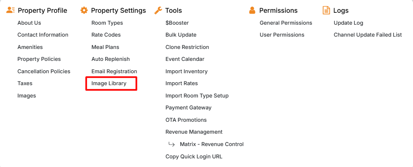Click the Tools wrench icon
This screenshot has height=167, width=413.
click(158, 10)
